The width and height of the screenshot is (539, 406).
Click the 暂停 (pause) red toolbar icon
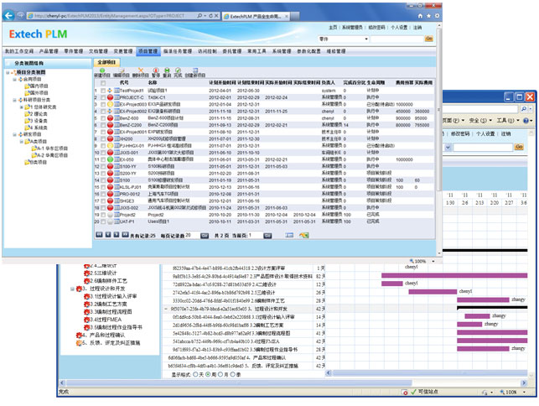pos(156,71)
